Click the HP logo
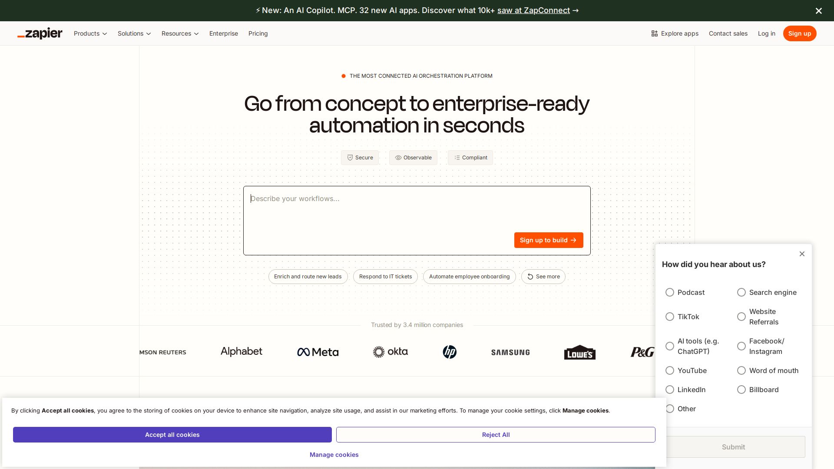The image size is (834, 469). (x=450, y=352)
